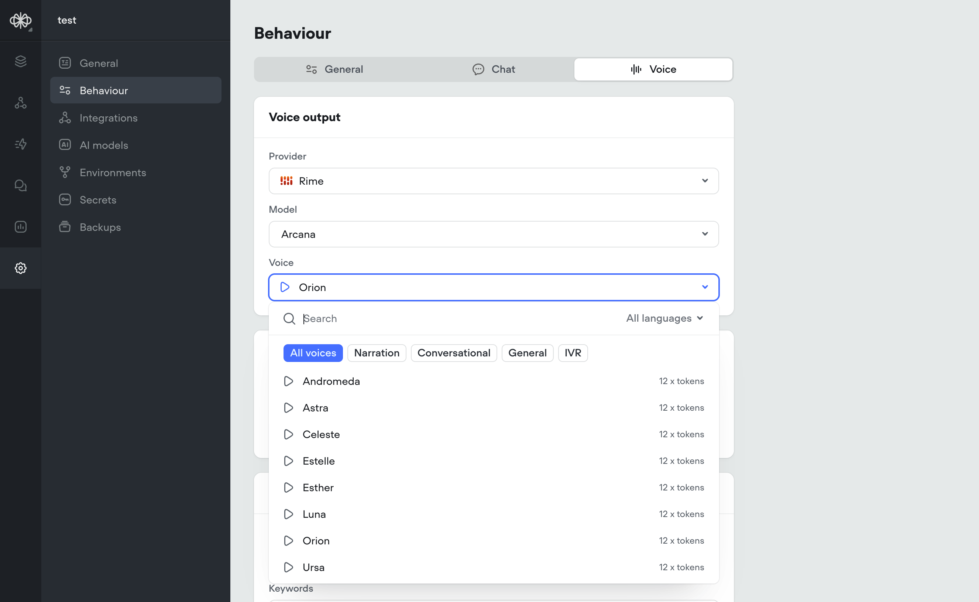The image size is (979, 602).
Task: Play the selected Orion voice in the Voice field
Action: tap(285, 287)
